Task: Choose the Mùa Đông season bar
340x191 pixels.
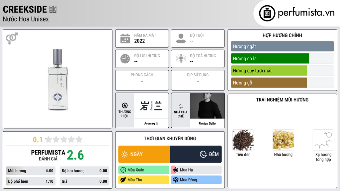Action: [x=196, y=180]
